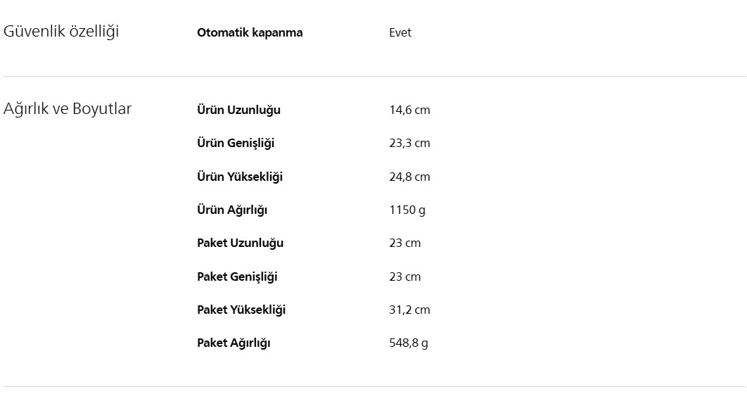Click the Paket Uzunluğu label
747x394 pixels.
coord(240,243)
